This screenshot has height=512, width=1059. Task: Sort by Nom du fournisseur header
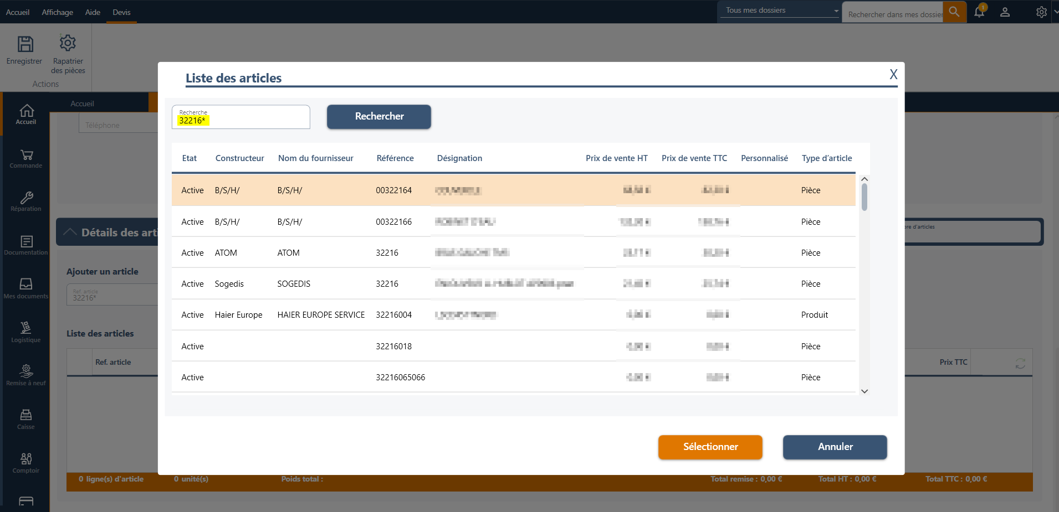click(316, 158)
